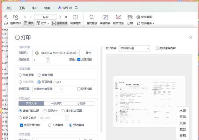Choose 水印 from the popup menu

point(183,111)
